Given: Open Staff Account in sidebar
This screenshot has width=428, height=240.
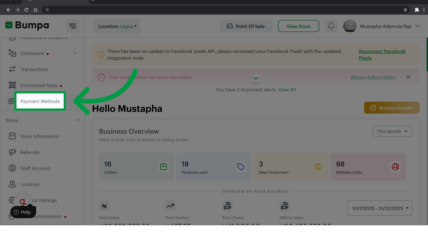Looking at the screenshot, I should pos(35,168).
